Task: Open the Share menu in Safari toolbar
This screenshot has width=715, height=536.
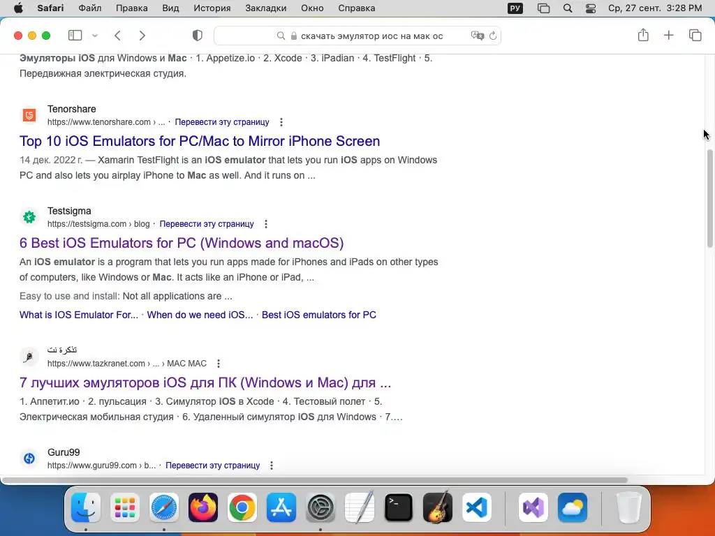Action: coord(643,35)
